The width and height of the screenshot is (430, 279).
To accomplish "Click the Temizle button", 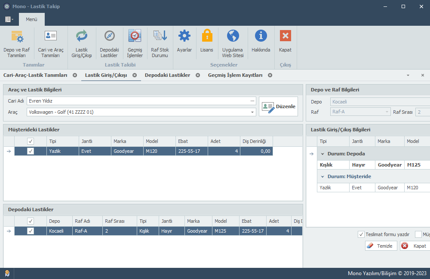I will [x=381, y=246].
